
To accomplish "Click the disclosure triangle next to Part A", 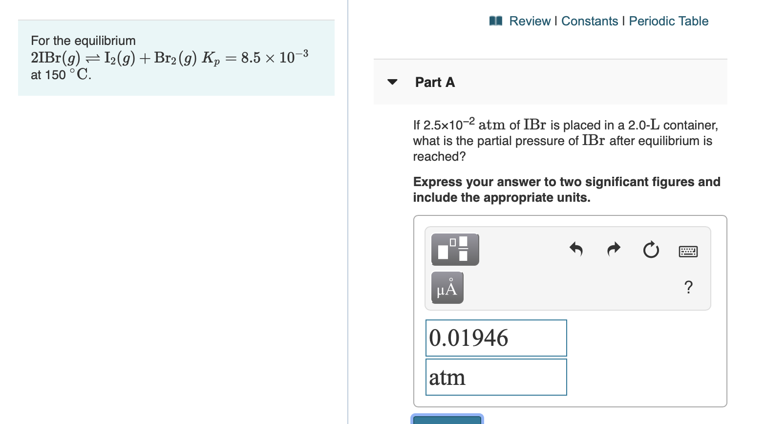I will [x=393, y=82].
